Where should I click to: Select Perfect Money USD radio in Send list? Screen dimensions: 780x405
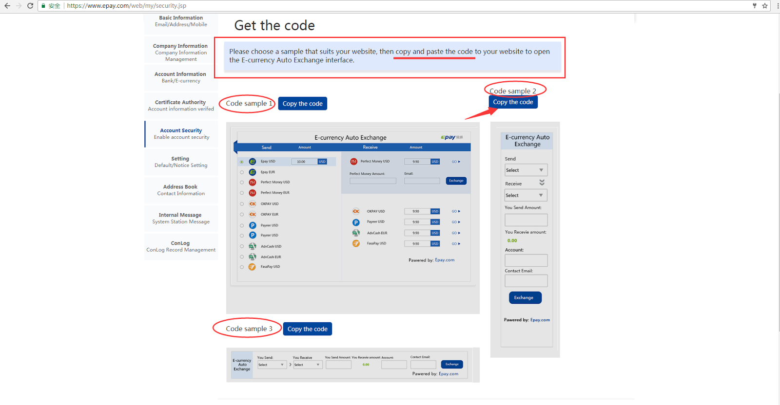click(x=242, y=183)
